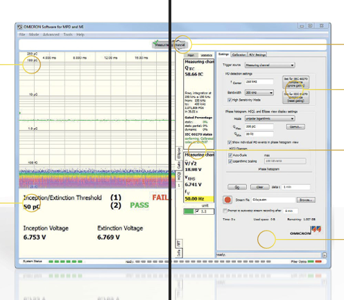Viewport: 344px width, 300px height.
Task: Click the green unit level bar
Action: (x=189, y=211)
